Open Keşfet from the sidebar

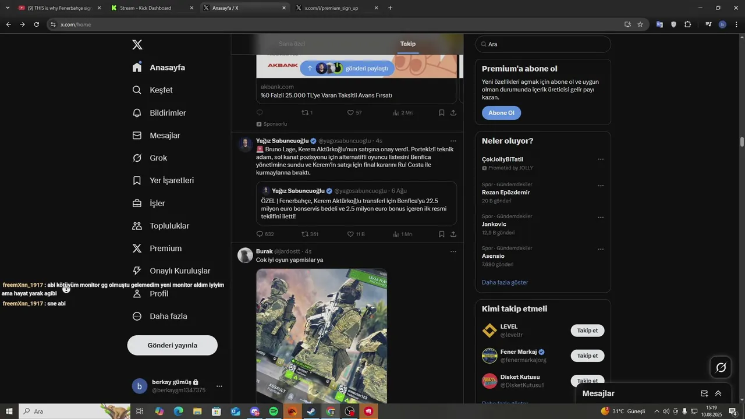[152, 90]
